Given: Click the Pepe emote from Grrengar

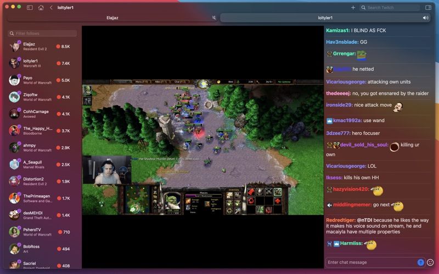Looking at the screenshot, I should point(362,55).
